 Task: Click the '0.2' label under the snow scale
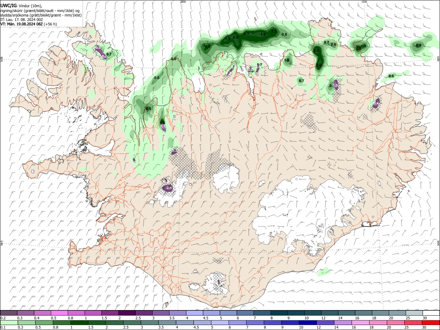coord(2,318)
